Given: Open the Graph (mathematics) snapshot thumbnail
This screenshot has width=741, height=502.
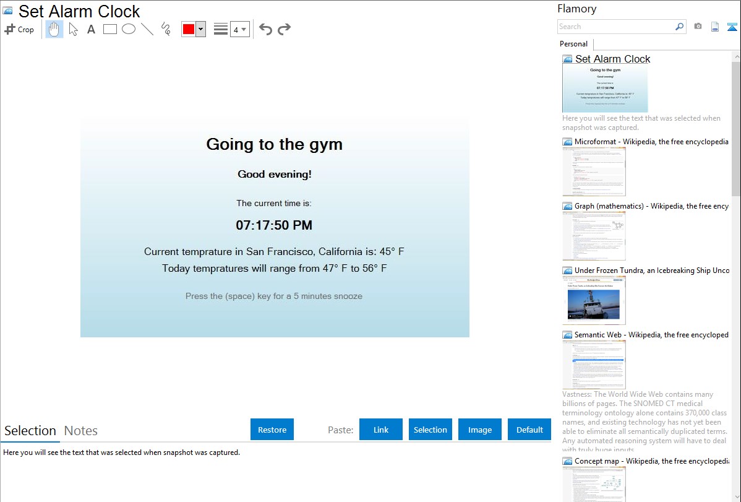Looking at the screenshot, I should (594, 236).
